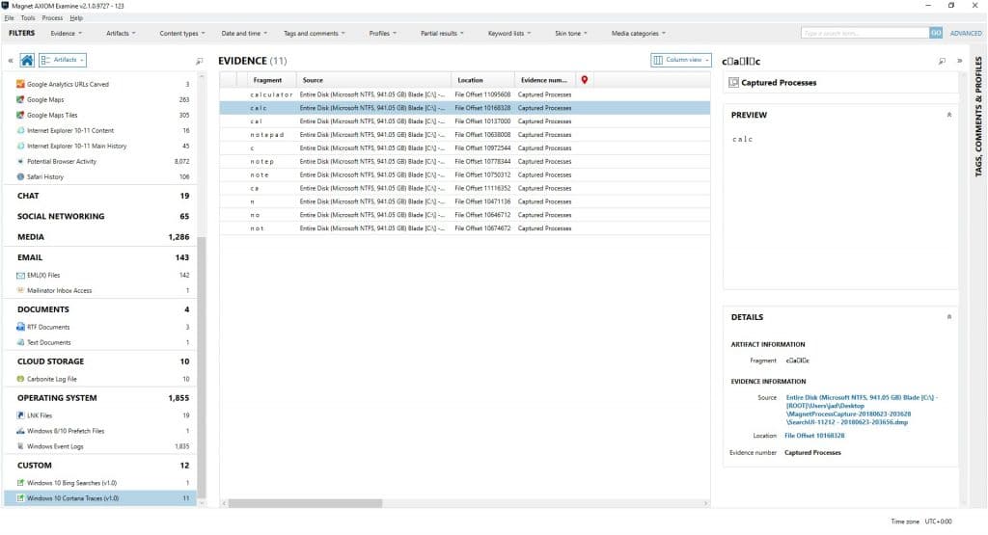This screenshot has width=988, height=535.
Task: Collapse the left navigation pane
Action: [x=10, y=61]
